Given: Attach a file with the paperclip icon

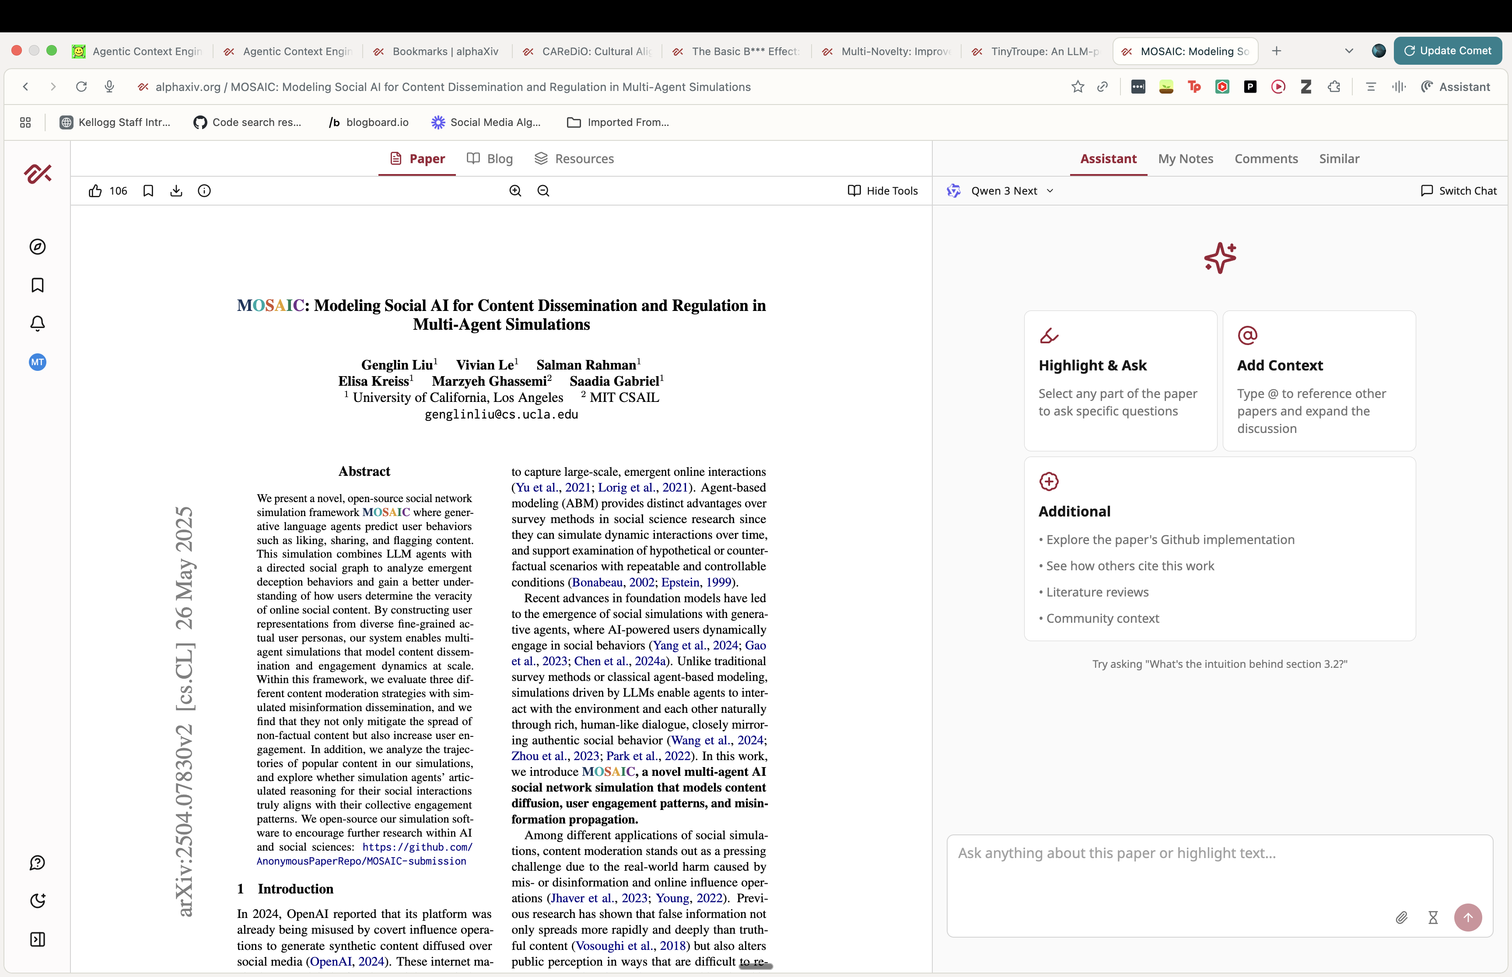Looking at the screenshot, I should pos(1401,918).
